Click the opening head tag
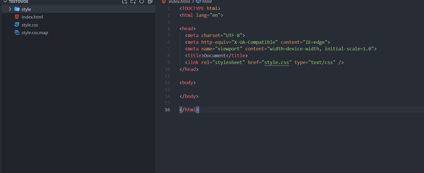The height and width of the screenshot is (173, 424). point(187,29)
